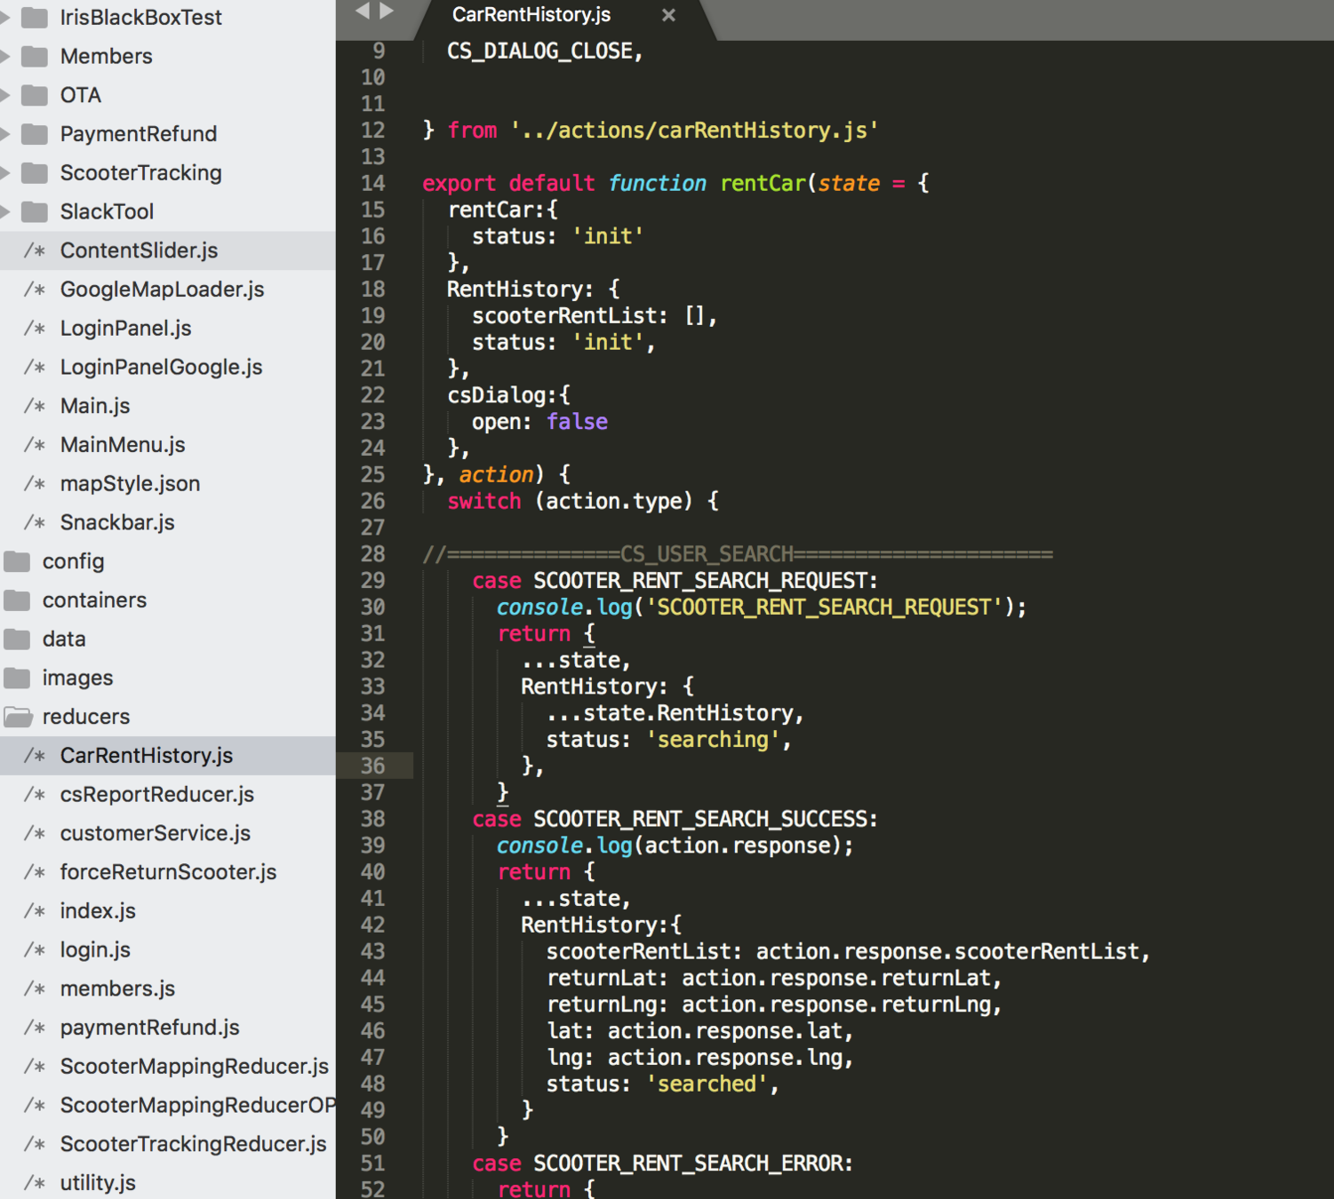Close the CarRentHistory.js tab

669,15
